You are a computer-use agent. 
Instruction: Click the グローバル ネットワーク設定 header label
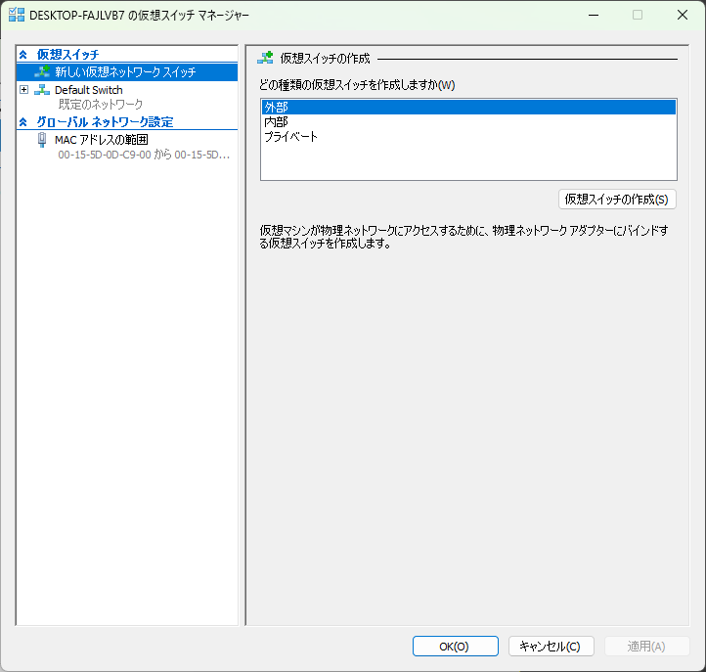[105, 122]
